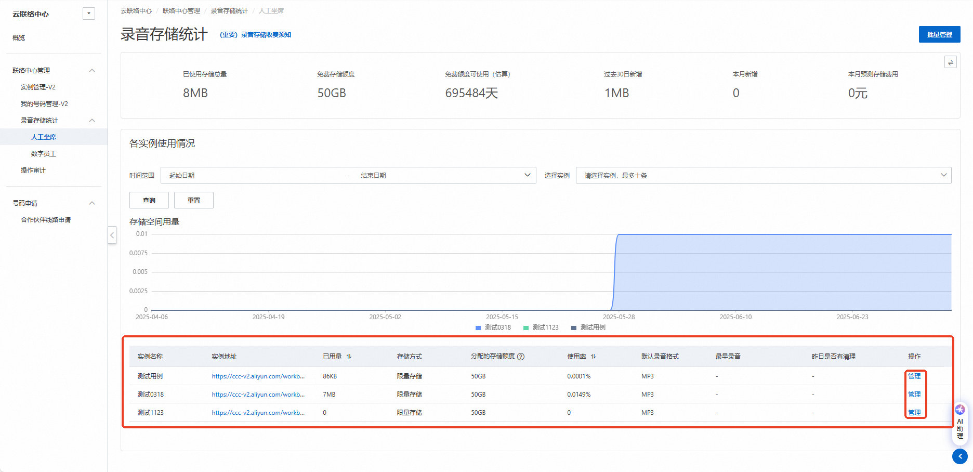Open the instance address link in the 测试用例 row
The width and height of the screenshot is (973, 472).
258,376
